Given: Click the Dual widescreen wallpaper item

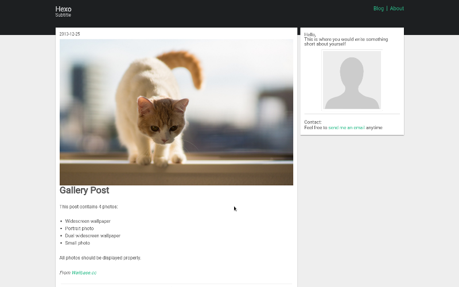Looking at the screenshot, I should point(92,235).
